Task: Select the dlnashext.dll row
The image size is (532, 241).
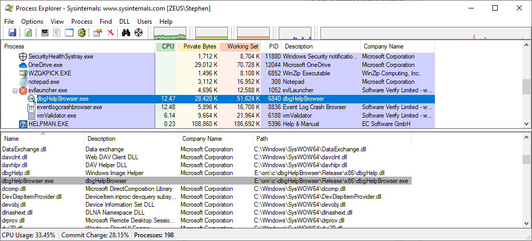Action: pyautogui.click(x=206, y=213)
